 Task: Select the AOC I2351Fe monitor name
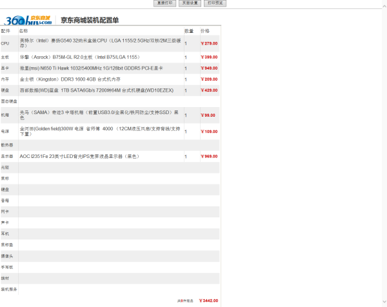click(x=80, y=157)
